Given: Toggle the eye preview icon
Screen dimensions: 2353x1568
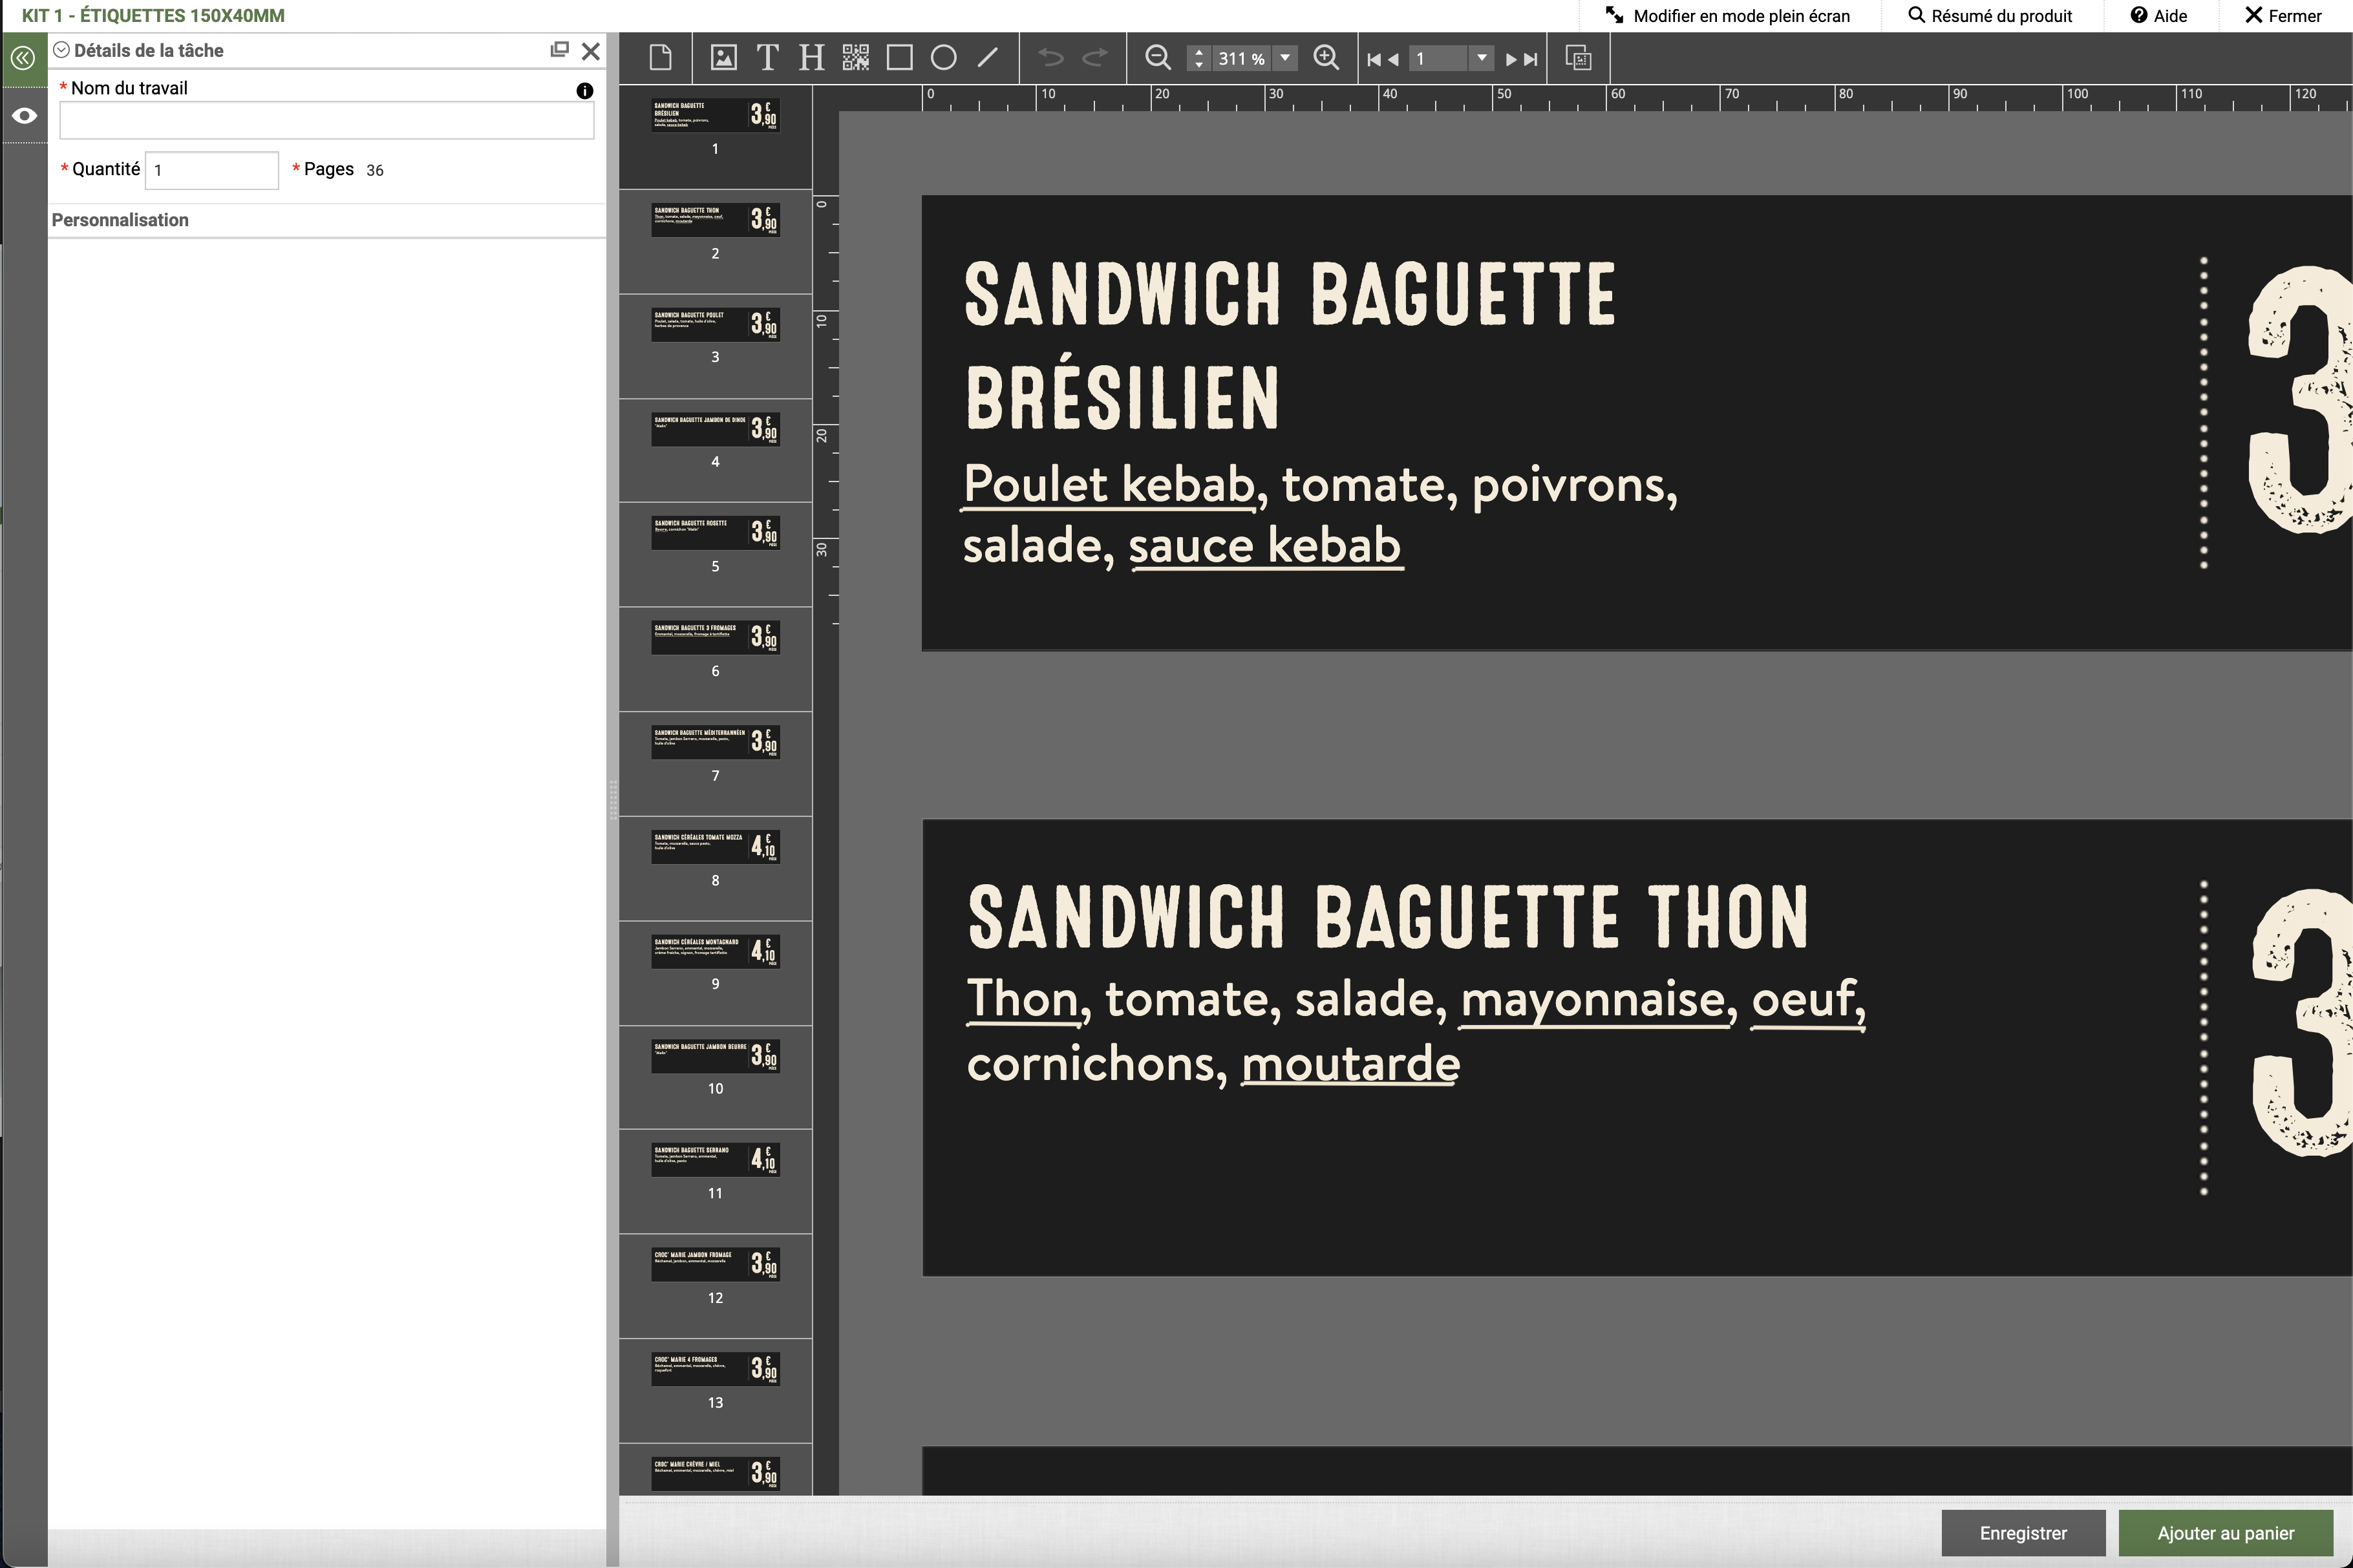Looking at the screenshot, I should pyautogui.click(x=24, y=116).
